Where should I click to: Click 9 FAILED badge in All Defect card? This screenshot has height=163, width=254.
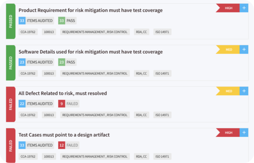[x=68, y=103]
